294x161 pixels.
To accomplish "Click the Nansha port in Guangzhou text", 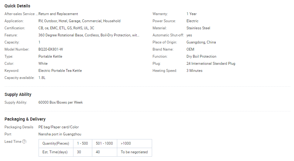I will 60,134.
